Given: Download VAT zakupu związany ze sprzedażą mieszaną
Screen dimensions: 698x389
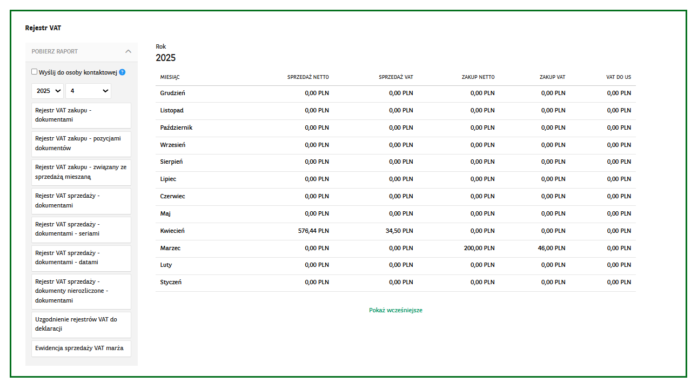Looking at the screenshot, I should (x=82, y=172).
